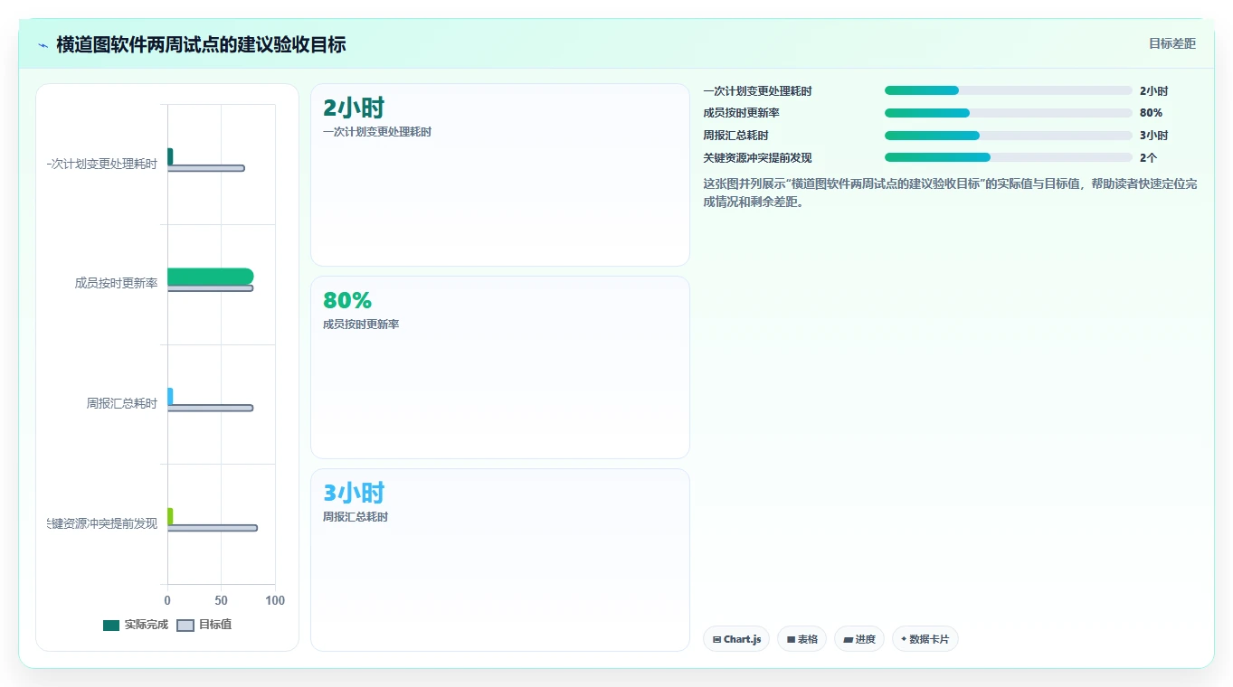Click the Chart.js tag chip
The width and height of the screenshot is (1233, 687).
736,639
